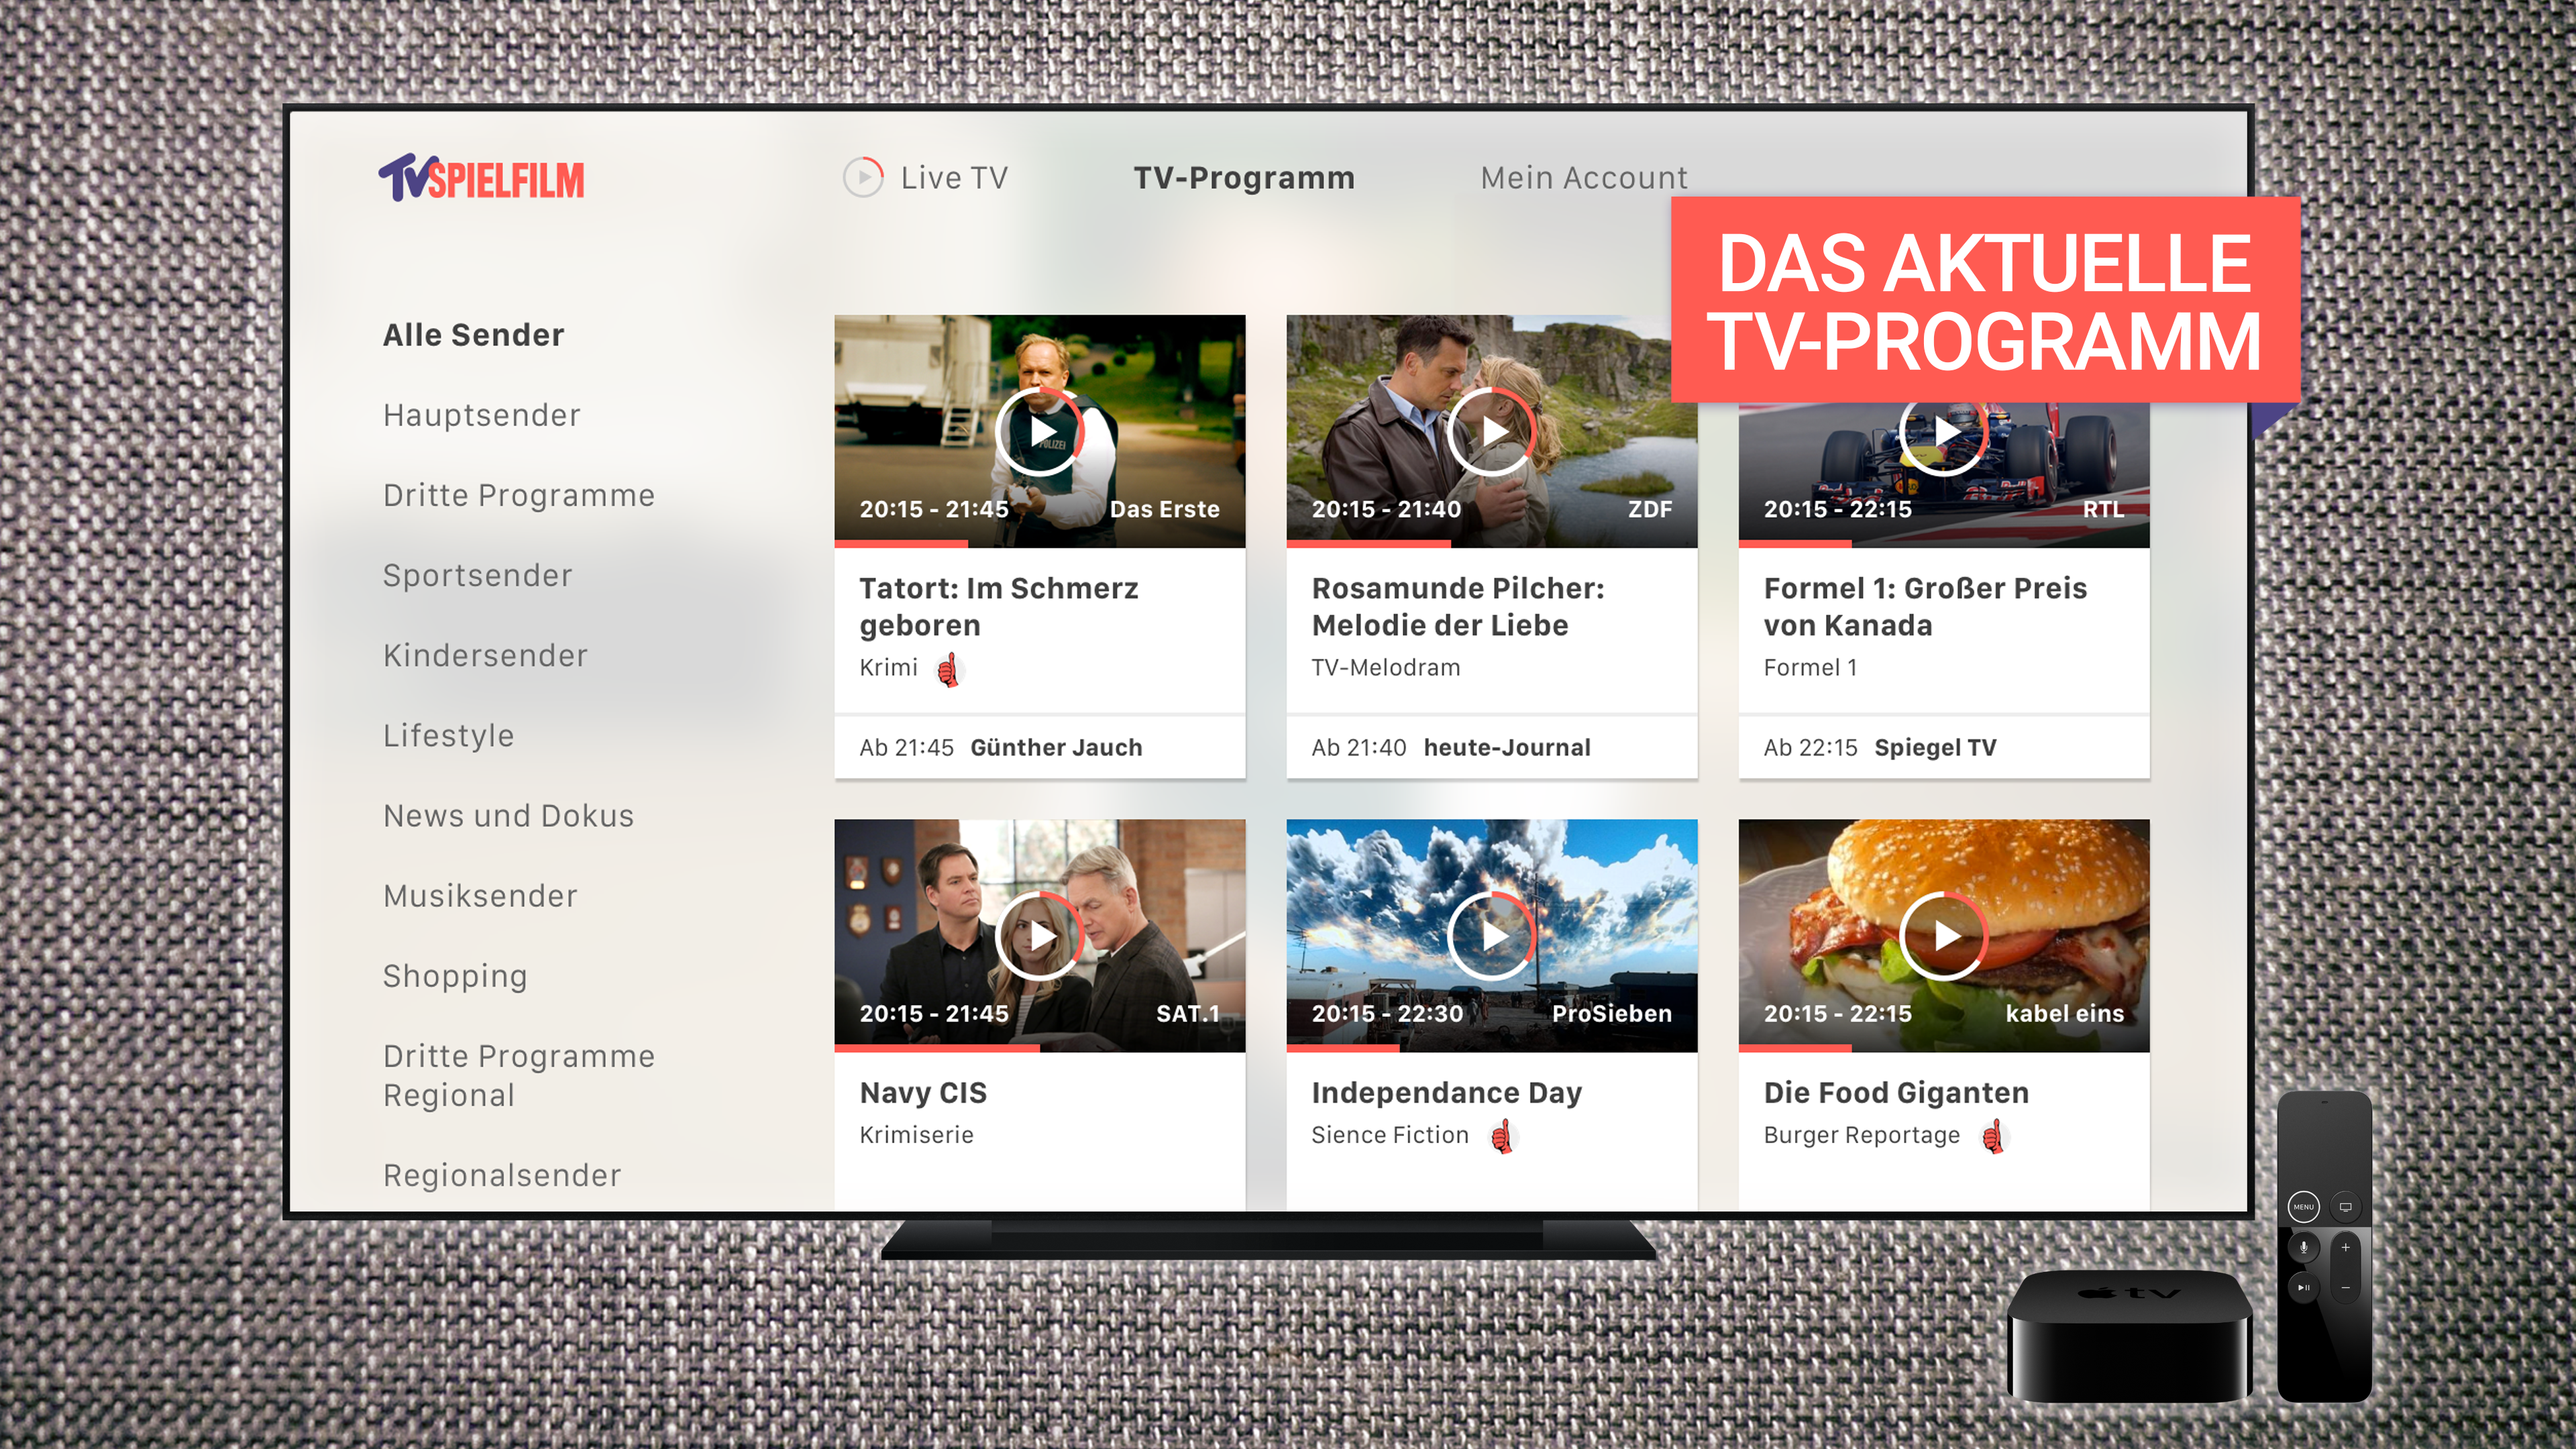Click the MENU button on the remote

point(2304,1207)
